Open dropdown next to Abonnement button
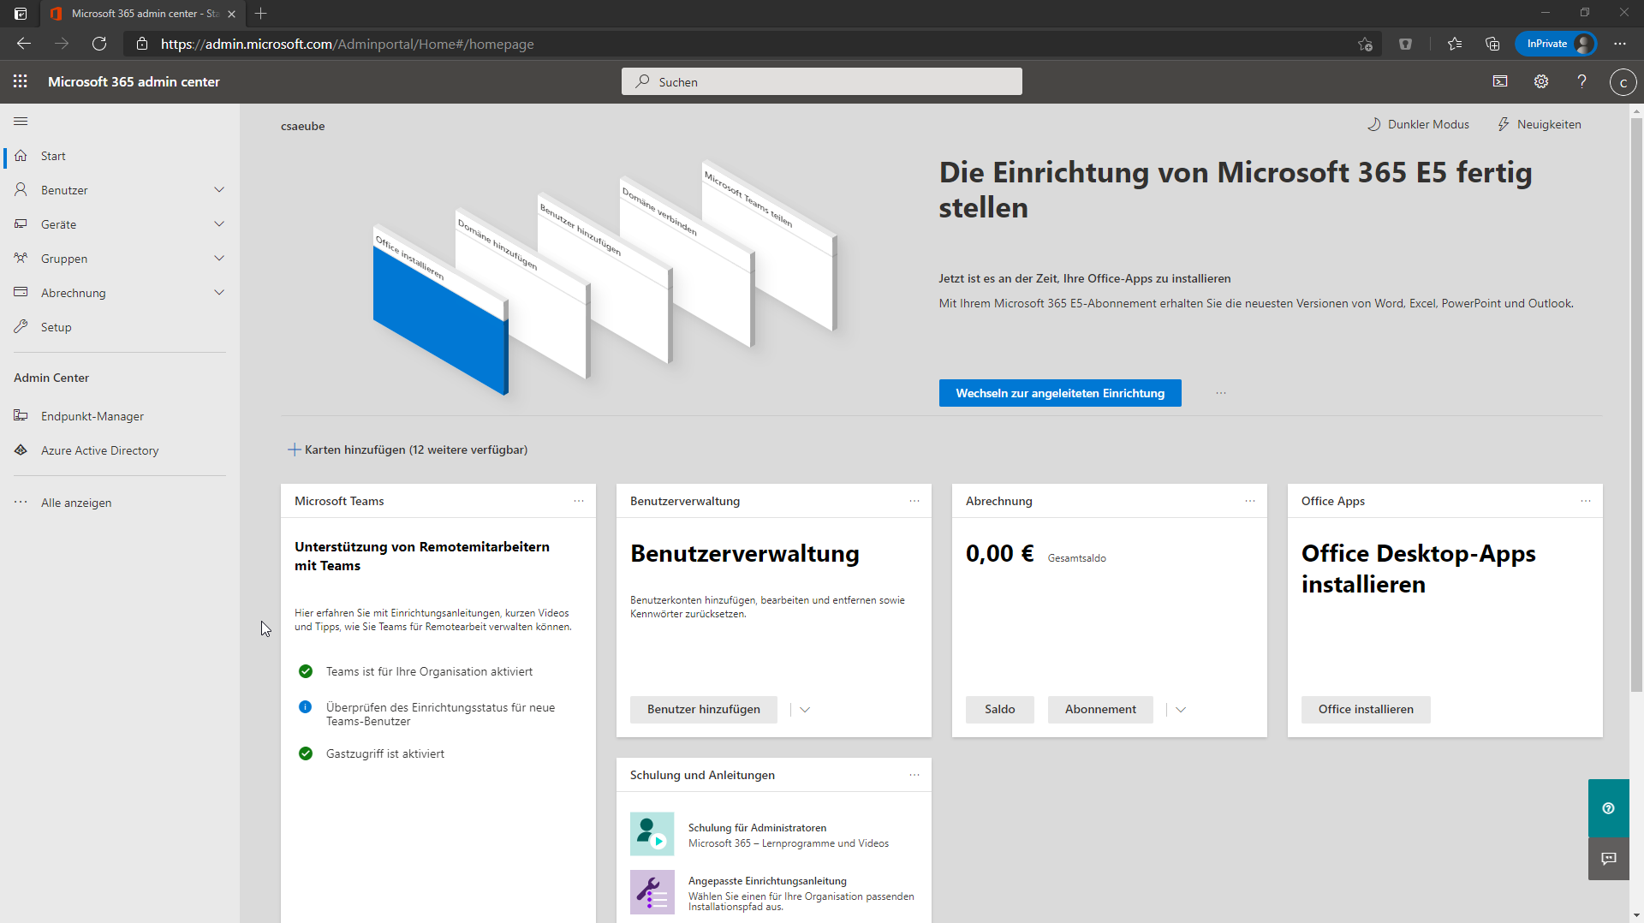The height and width of the screenshot is (923, 1644). coord(1181,710)
